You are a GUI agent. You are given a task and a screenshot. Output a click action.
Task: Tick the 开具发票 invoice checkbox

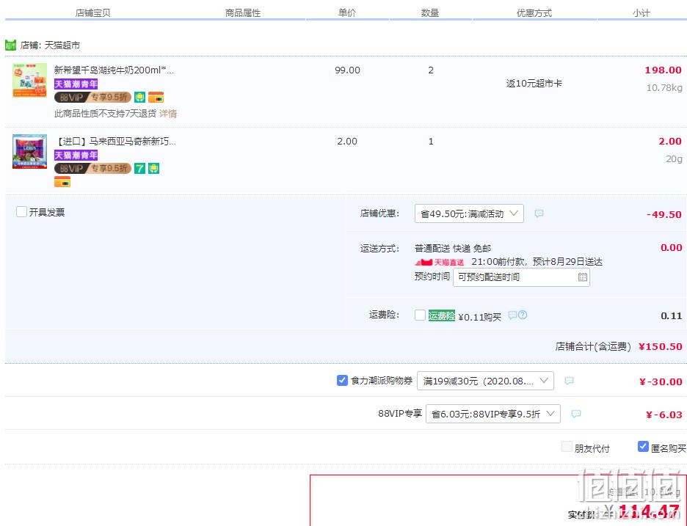pos(21,212)
